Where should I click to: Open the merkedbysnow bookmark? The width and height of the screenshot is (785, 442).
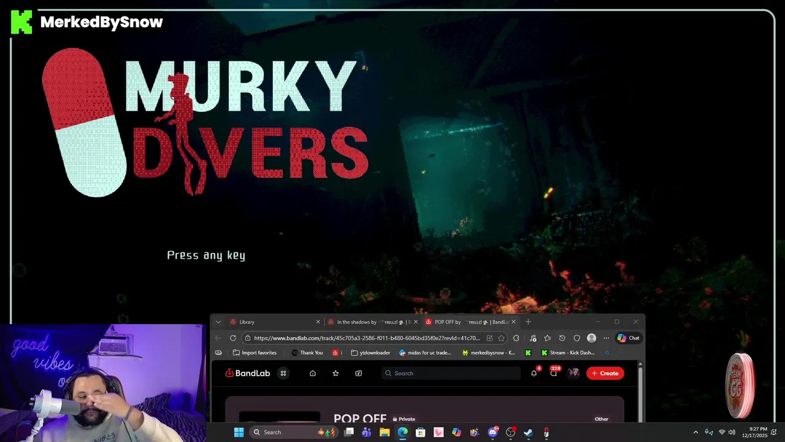point(489,353)
